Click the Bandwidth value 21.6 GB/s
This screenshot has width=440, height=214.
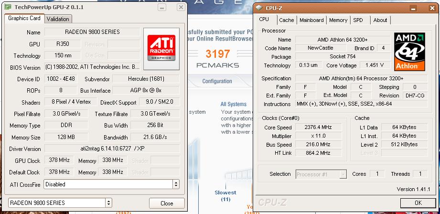[x=155, y=137]
